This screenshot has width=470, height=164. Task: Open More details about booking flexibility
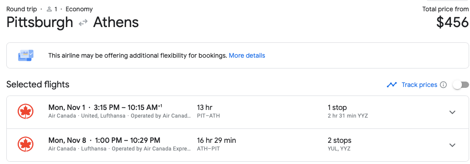pyautogui.click(x=247, y=55)
